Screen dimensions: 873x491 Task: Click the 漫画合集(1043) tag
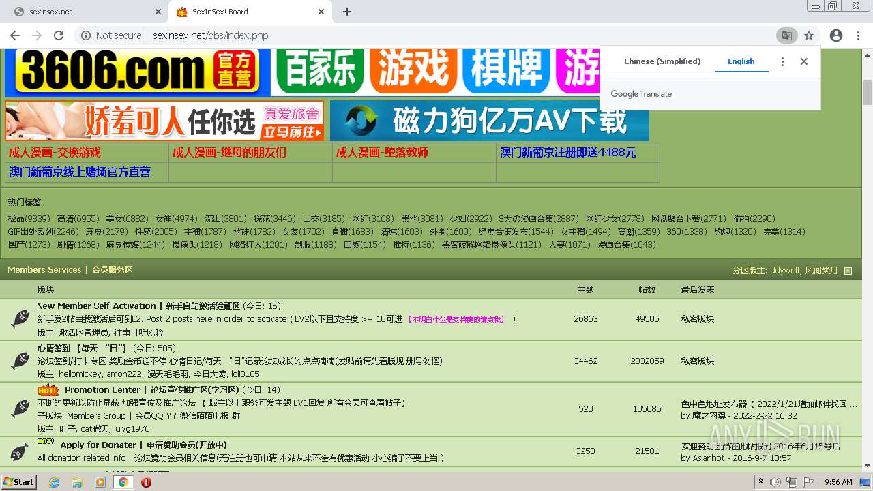click(627, 245)
